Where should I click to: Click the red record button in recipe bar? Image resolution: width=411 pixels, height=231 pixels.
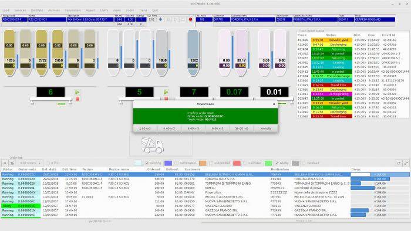(x=191, y=19)
